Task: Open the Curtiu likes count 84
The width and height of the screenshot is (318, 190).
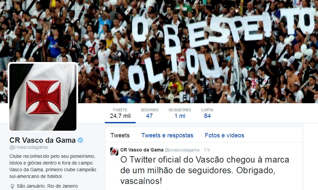Action: 207,113
